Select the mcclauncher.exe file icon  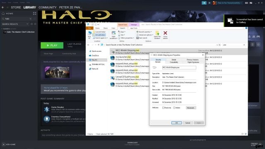click(x=112, y=58)
